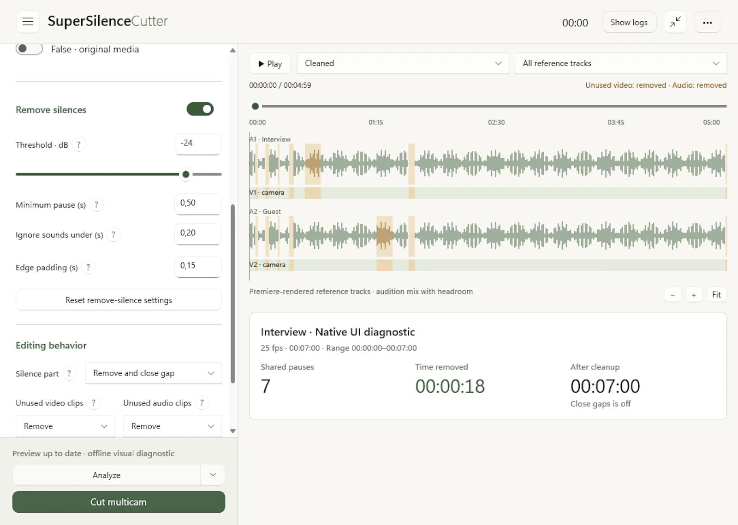The width and height of the screenshot is (738, 525).
Task: Show help for Minimum pause
Action: pos(96,205)
